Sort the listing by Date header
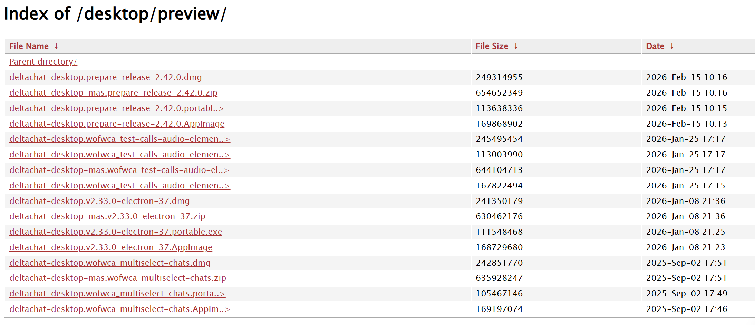This screenshot has width=755, height=325. pyautogui.click(x=655, y=46)
